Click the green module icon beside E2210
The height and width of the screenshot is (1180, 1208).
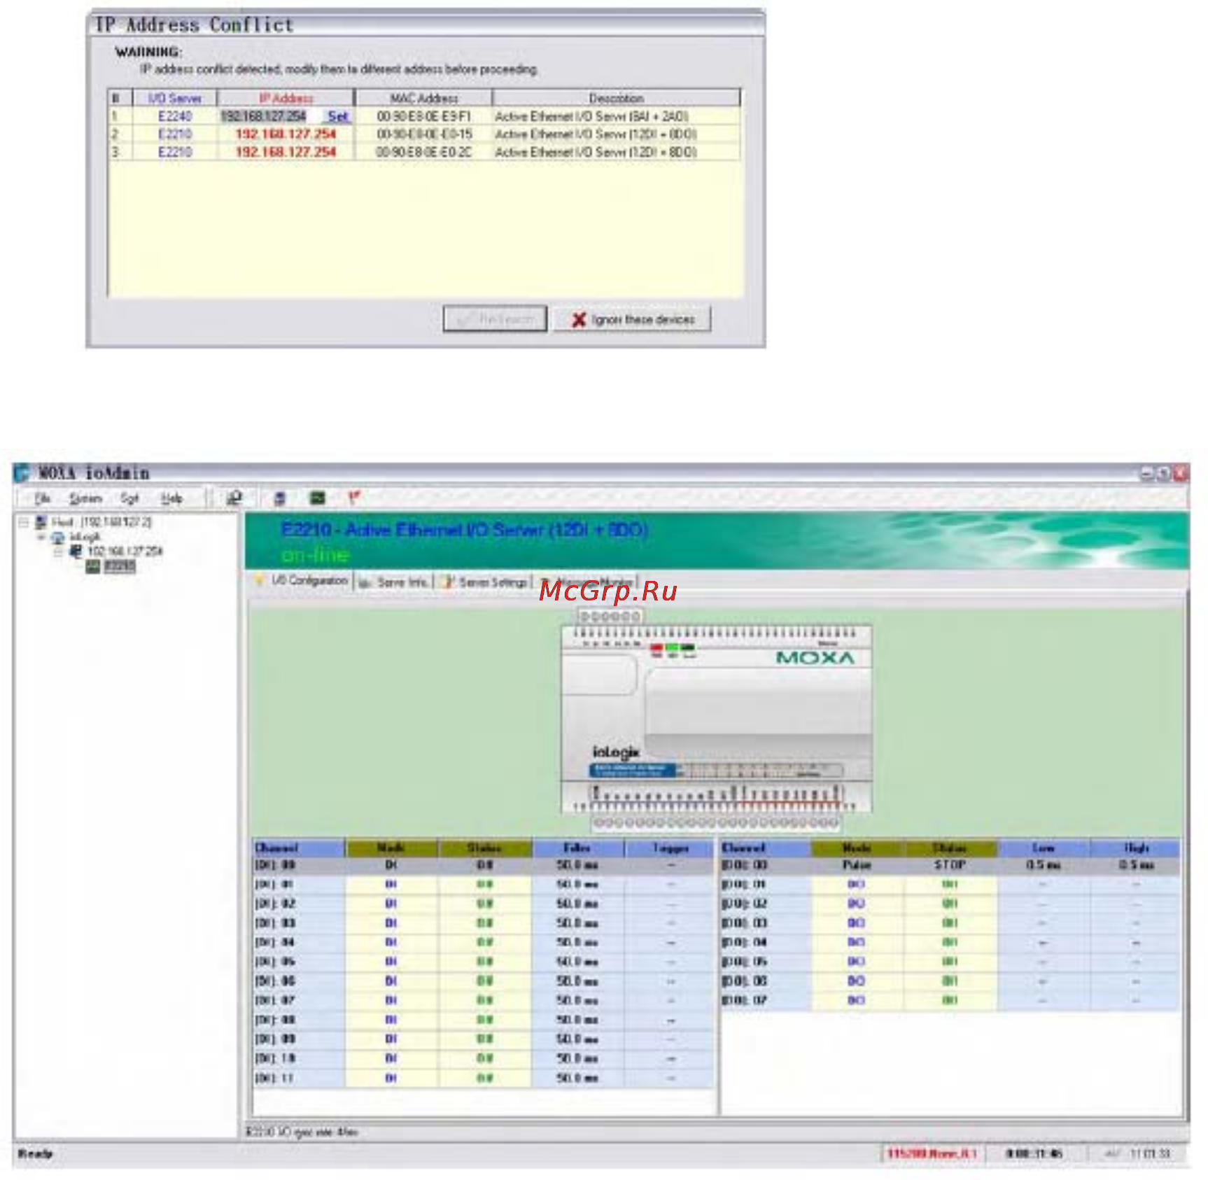click(x=93, y=566)
